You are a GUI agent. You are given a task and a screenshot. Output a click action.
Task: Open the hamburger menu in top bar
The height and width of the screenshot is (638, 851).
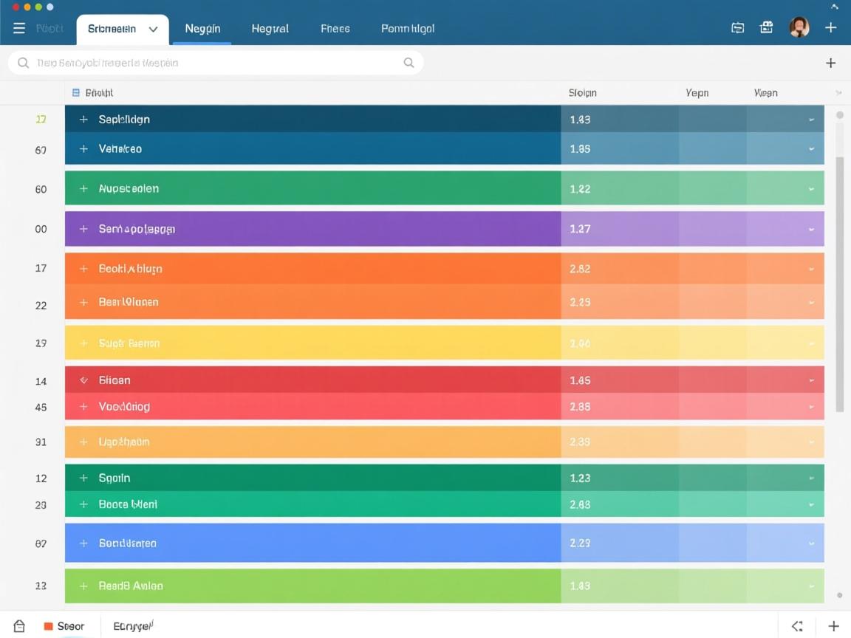pos(19,28)
